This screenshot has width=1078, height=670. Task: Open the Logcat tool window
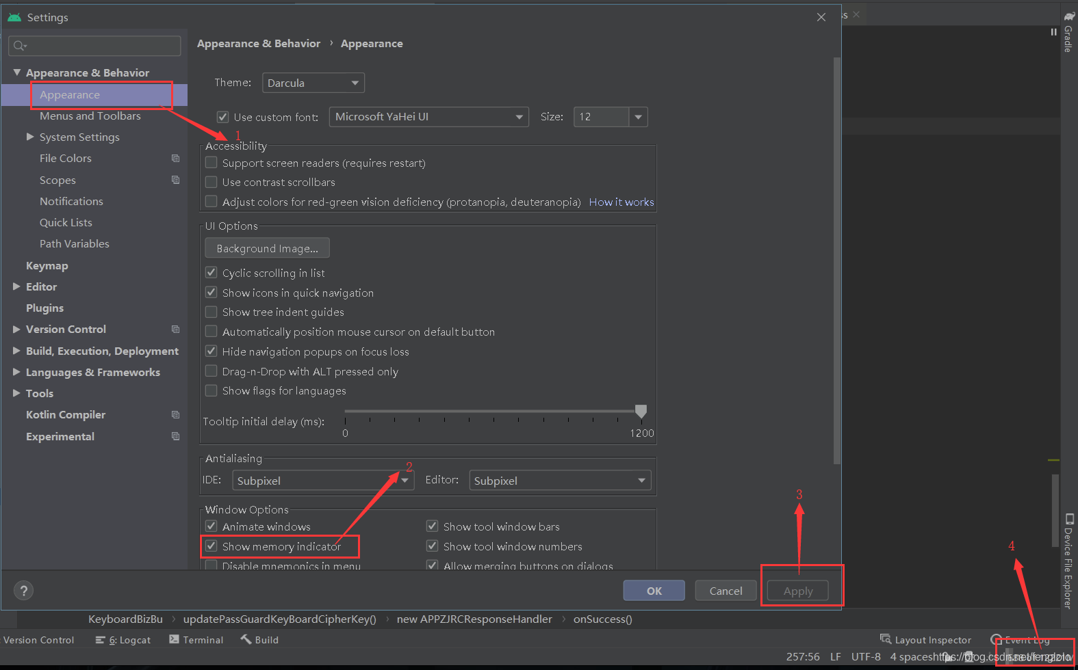123,640
